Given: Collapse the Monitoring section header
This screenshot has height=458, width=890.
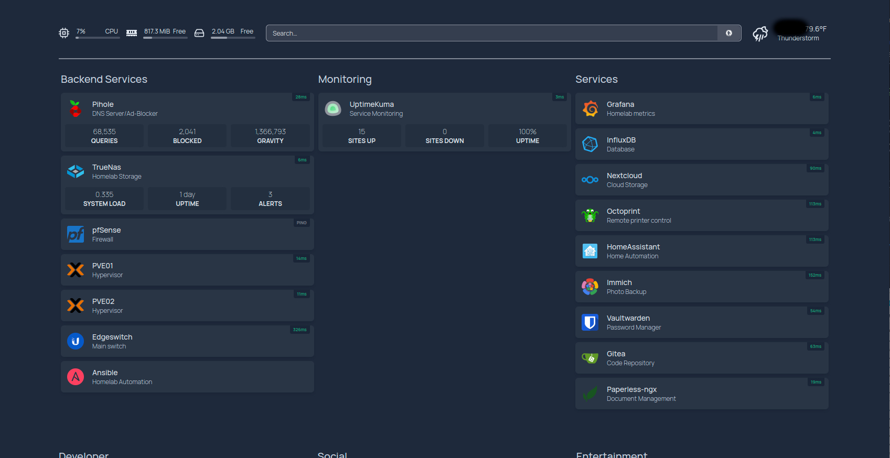Looking at the screenshot, I should (x=345, y=79).
